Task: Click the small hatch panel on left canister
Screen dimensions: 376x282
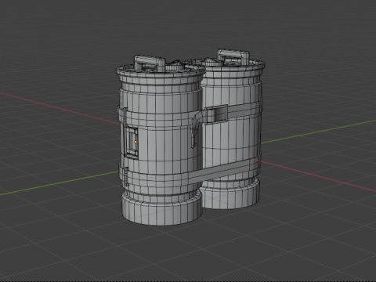Action: (131, 143)
